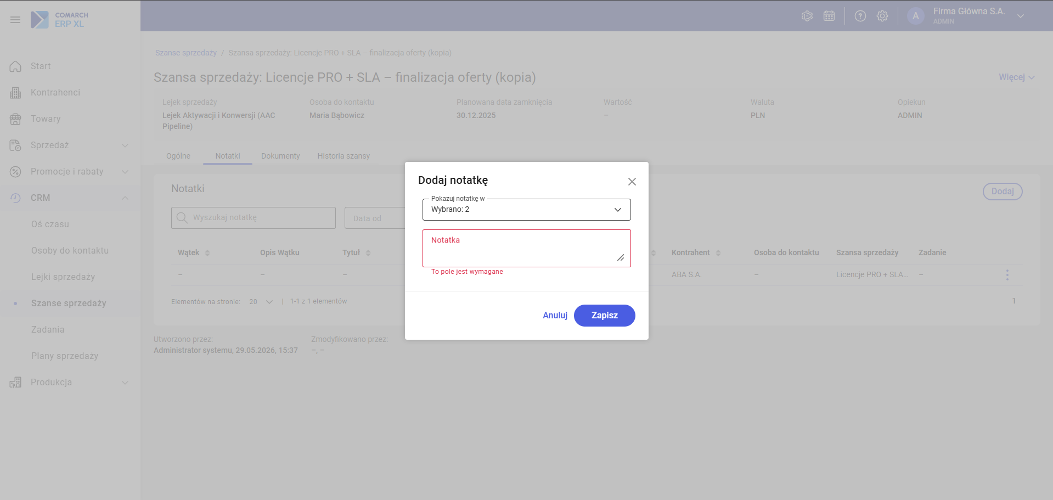Open the Pokazuj notatkę w dropdown
This screenshot has width=1053, height=500.
tap(527, 210)
